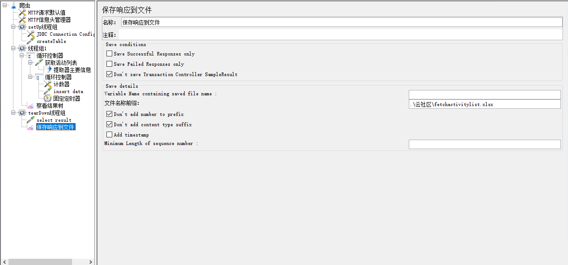Click the 爬虫 test plan icon

tap(13, 5)
